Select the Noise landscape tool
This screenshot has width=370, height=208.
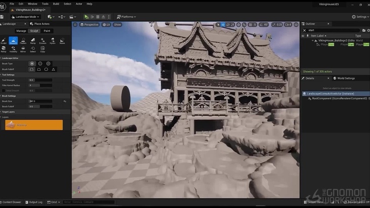pos(62,41)
